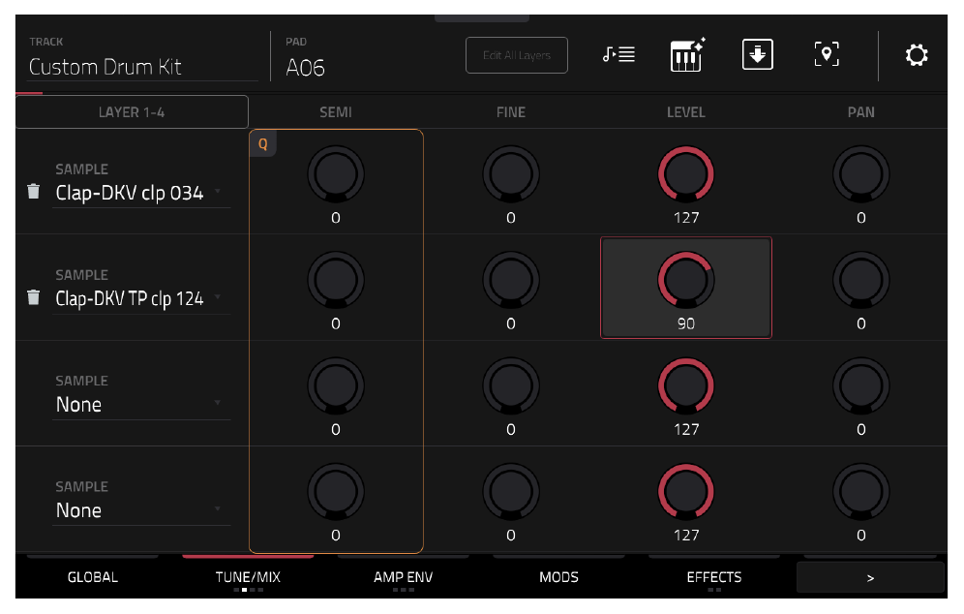Click the download arrow save icon
This screenshot has height=614, width=964.
tap(758, 55)
